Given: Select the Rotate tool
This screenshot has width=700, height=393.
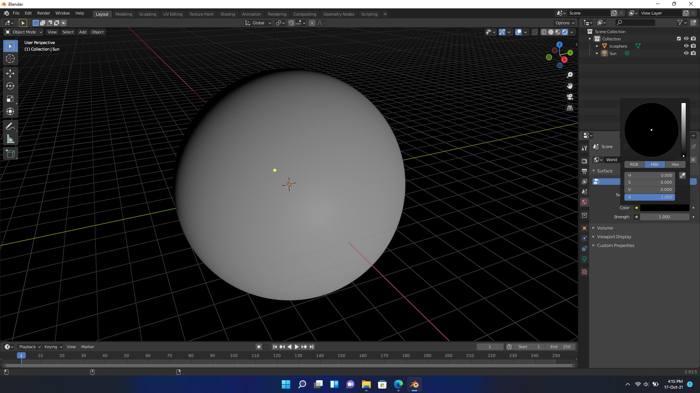Looking at the screenshot, I should (x=10, y=86).
